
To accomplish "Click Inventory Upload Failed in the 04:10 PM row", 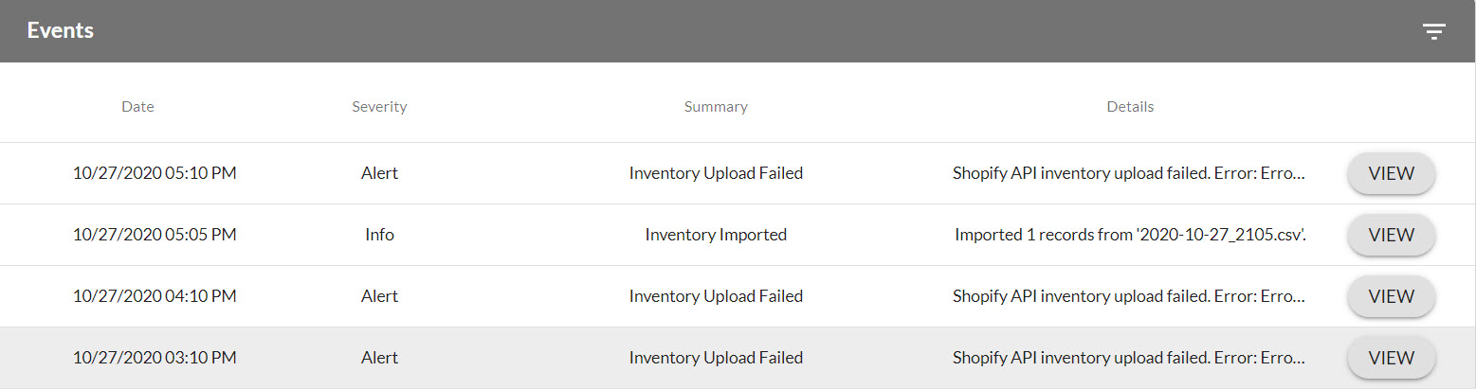I will pos(716,296).
